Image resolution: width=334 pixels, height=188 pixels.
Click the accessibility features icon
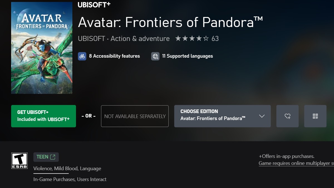82,56
